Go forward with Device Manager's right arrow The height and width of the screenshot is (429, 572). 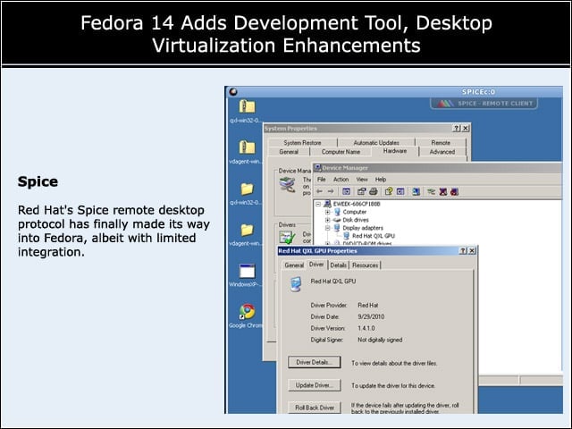tap(331, 191)
